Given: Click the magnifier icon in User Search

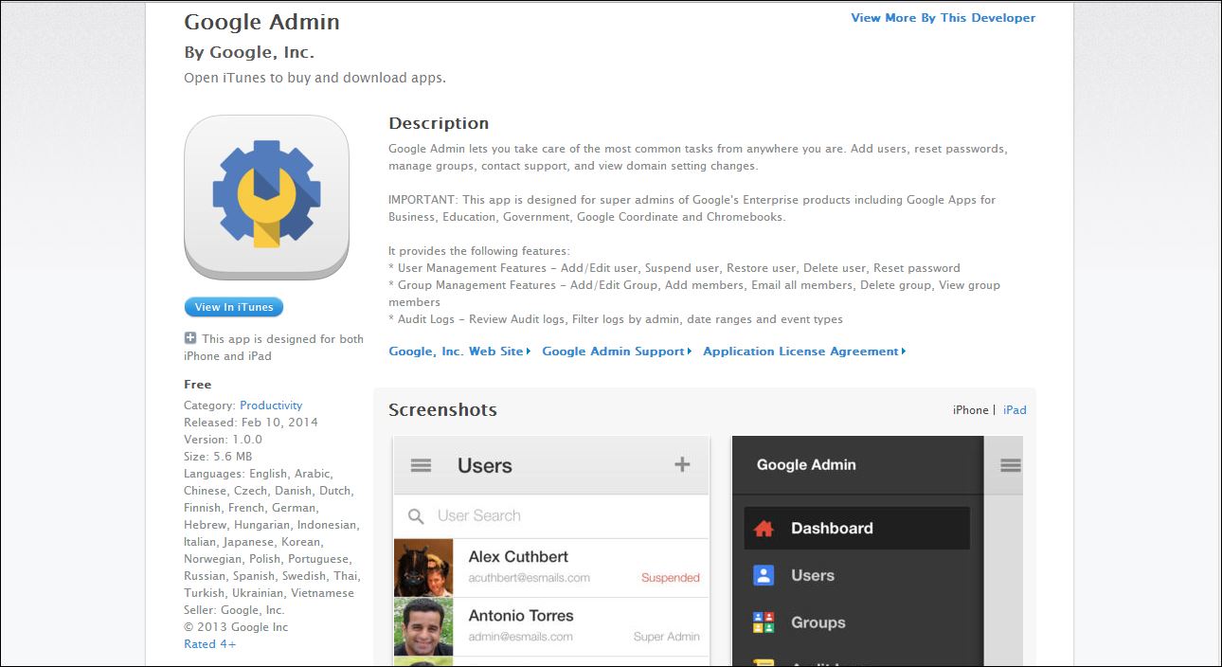Looking at the screenshot, I should [x=415, y=516].
